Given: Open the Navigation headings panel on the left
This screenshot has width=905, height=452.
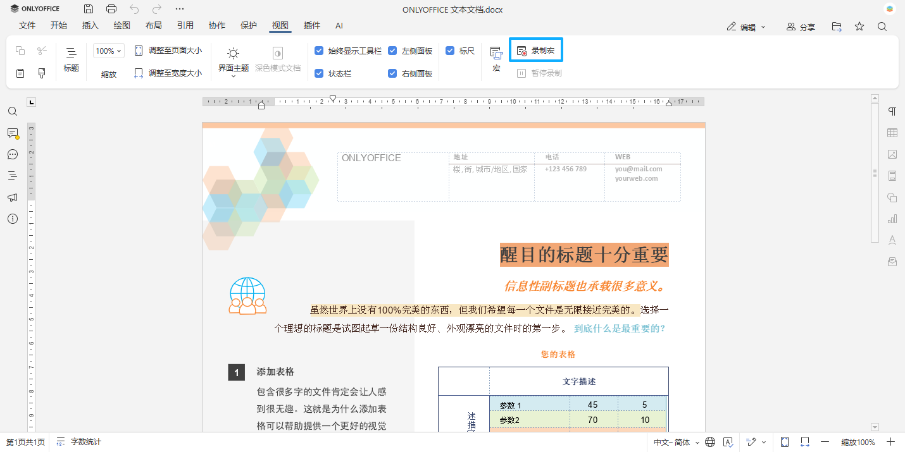Looking at the screenshot, I should coord(13,176).
